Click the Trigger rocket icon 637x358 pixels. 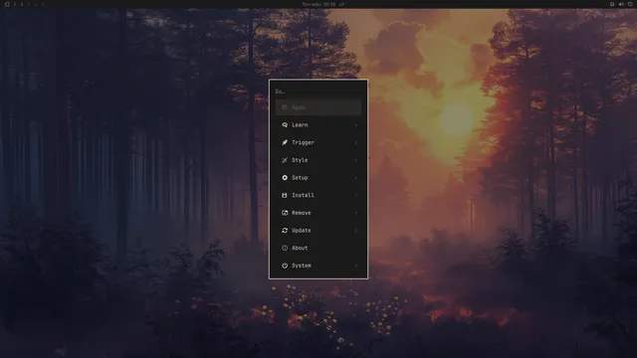point(285,142)
